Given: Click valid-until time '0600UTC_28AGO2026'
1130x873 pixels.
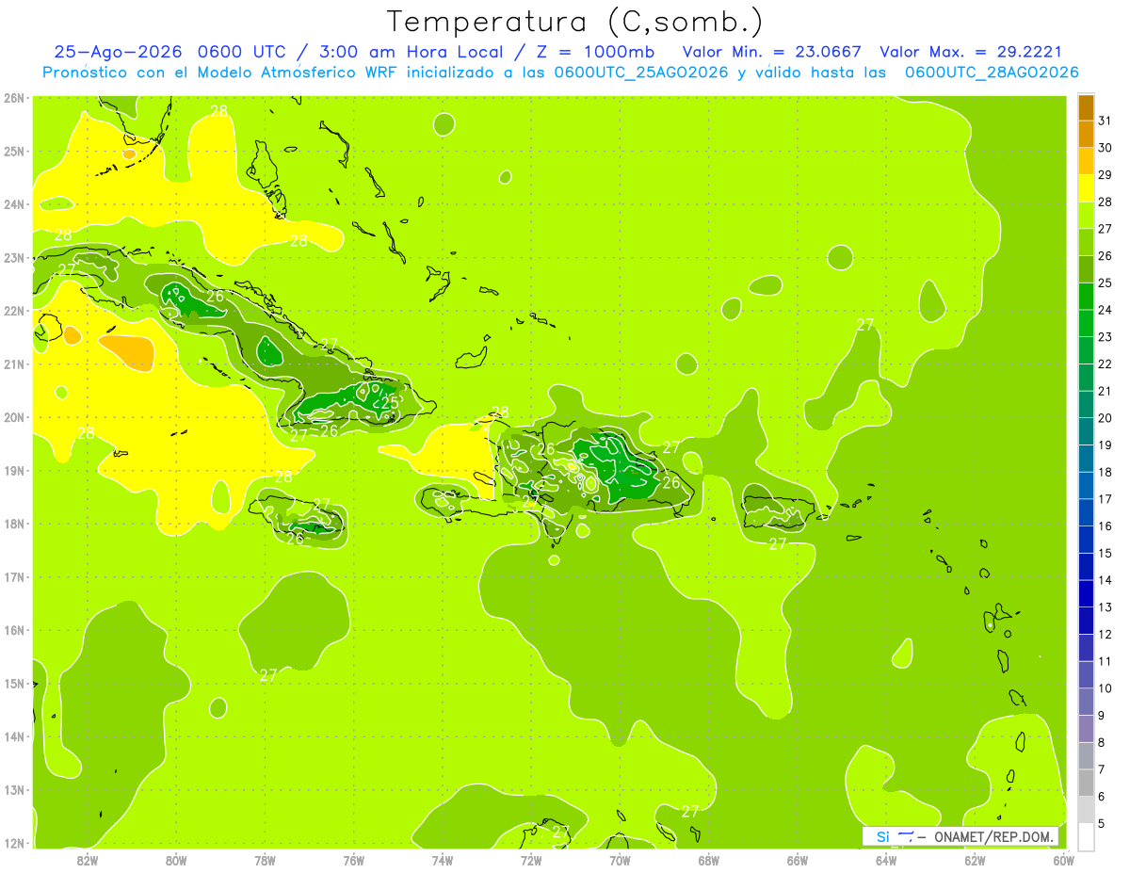Looking at the screenshot, I should click(x=992, y=73).
